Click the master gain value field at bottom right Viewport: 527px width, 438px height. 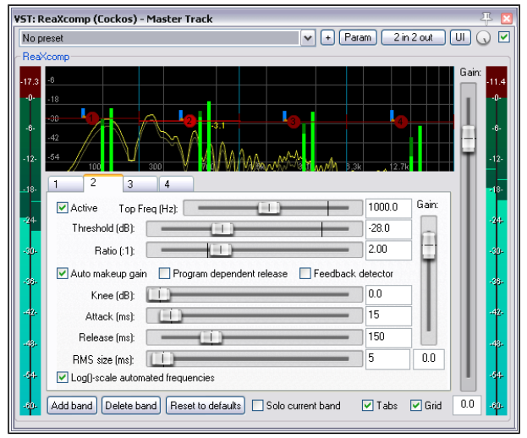tap(467, 405)
